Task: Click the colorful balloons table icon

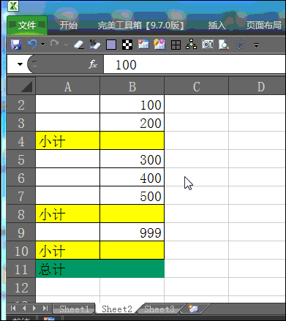Action: (x=159, y=45)
